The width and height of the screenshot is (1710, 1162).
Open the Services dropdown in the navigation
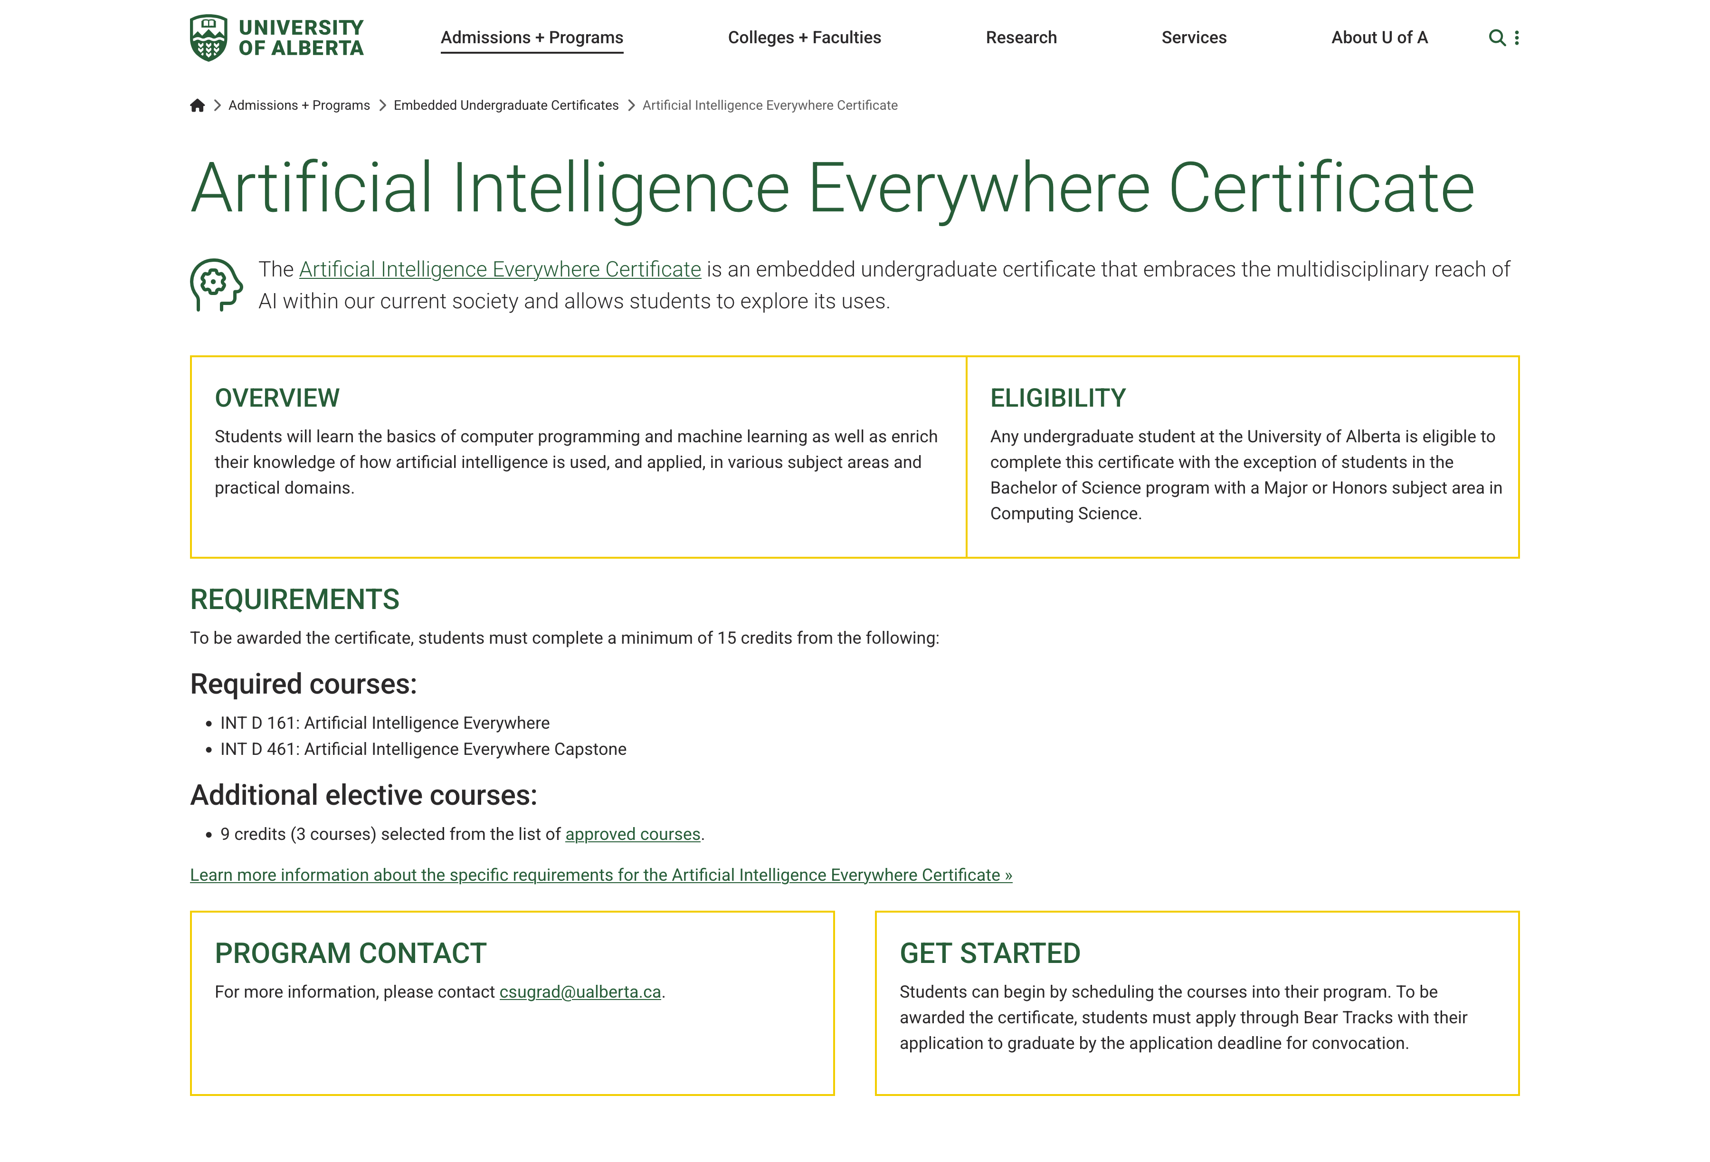1194,38
